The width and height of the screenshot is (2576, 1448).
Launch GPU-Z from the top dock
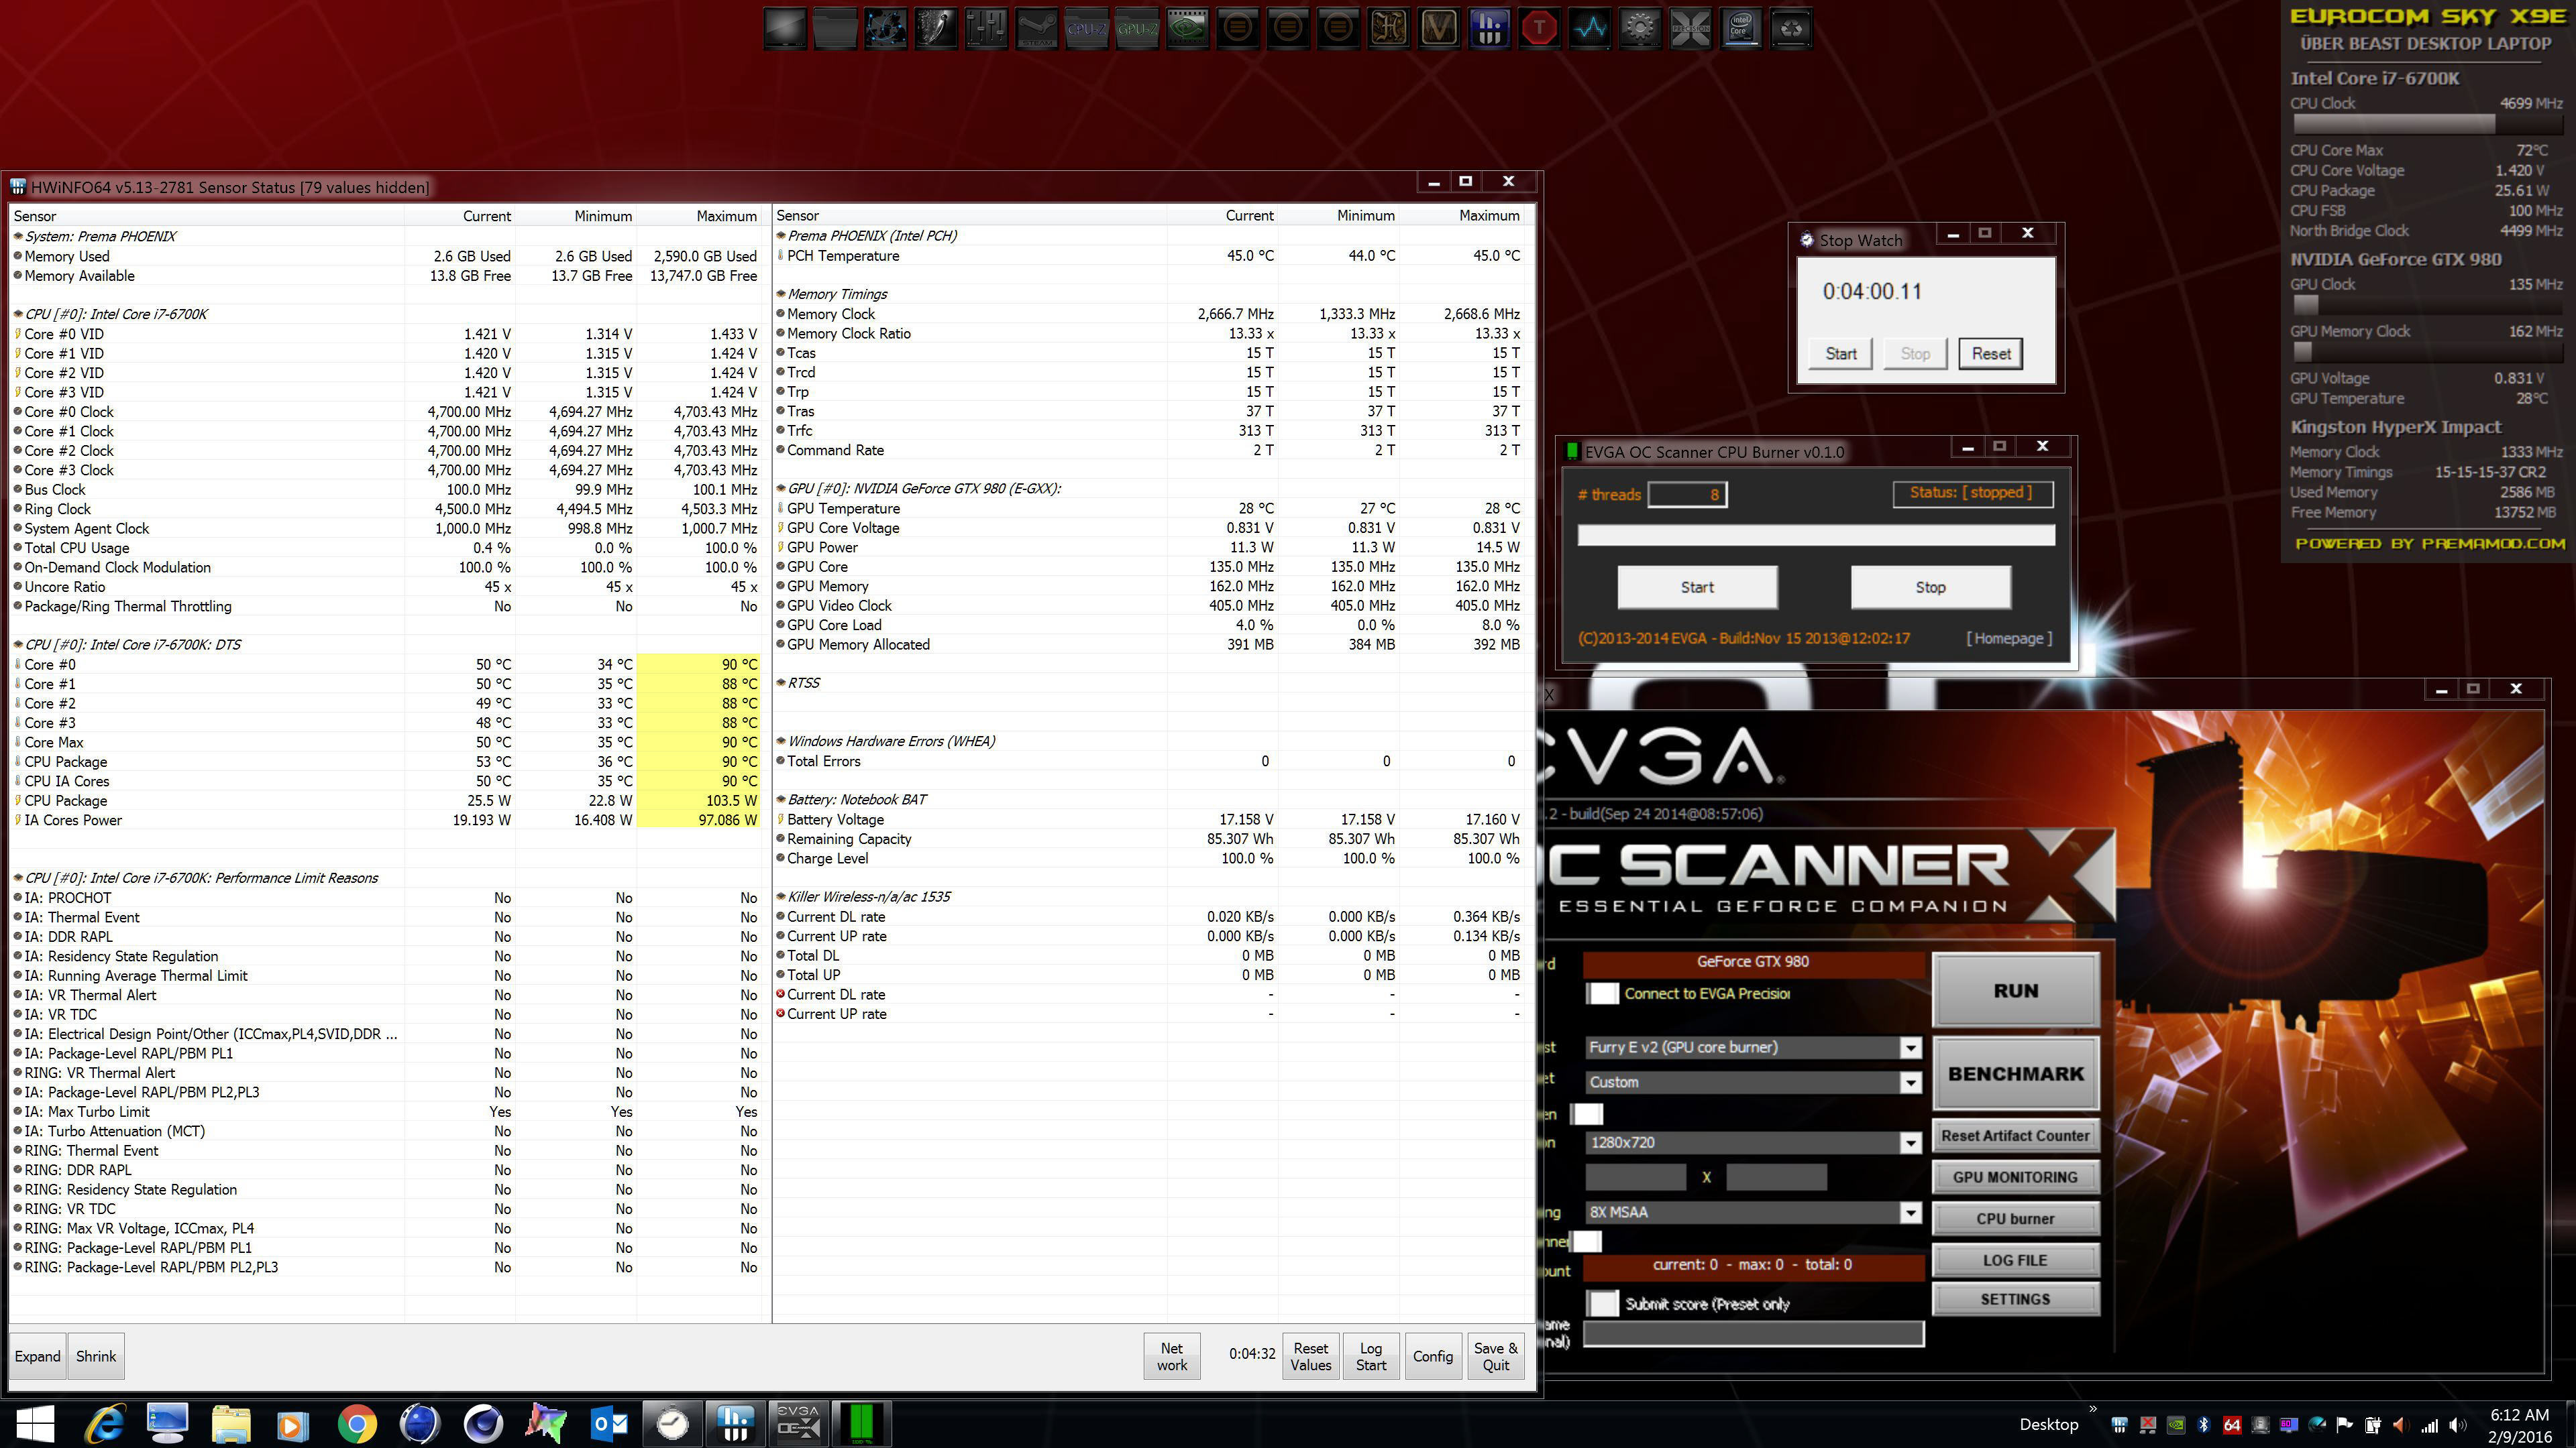[1137, 28]
